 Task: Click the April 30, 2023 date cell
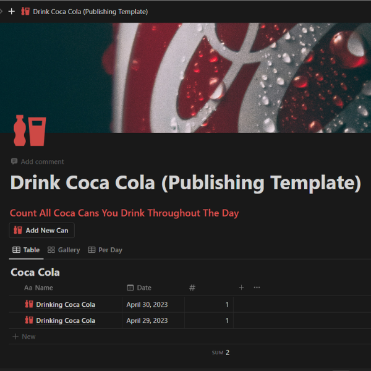click(153, 304)
